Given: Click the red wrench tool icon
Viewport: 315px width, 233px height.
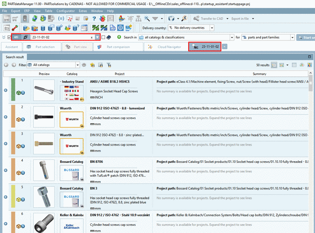Looking at the screenshot, I should tap(15, 28).
